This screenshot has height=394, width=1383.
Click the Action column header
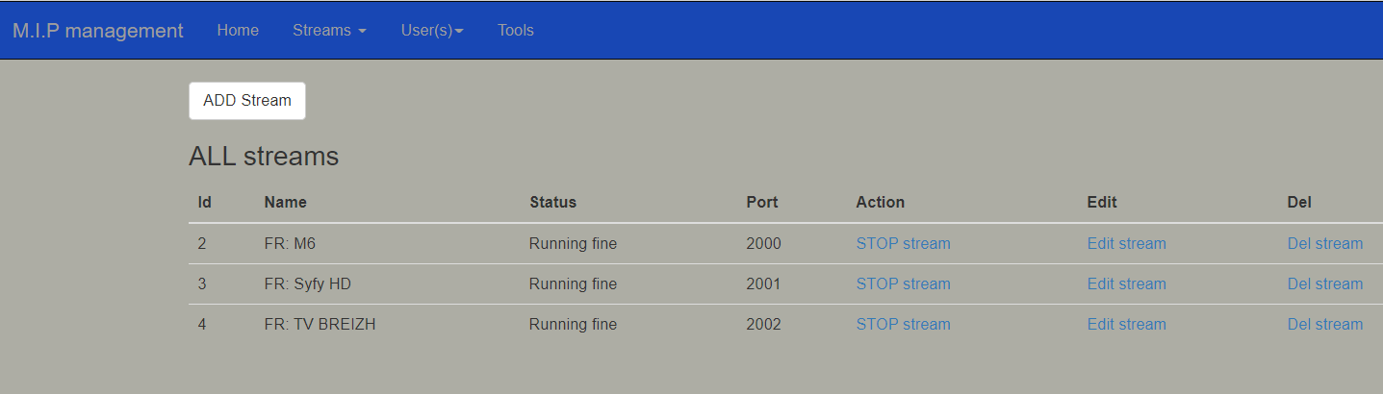click(x=880, y=203)
